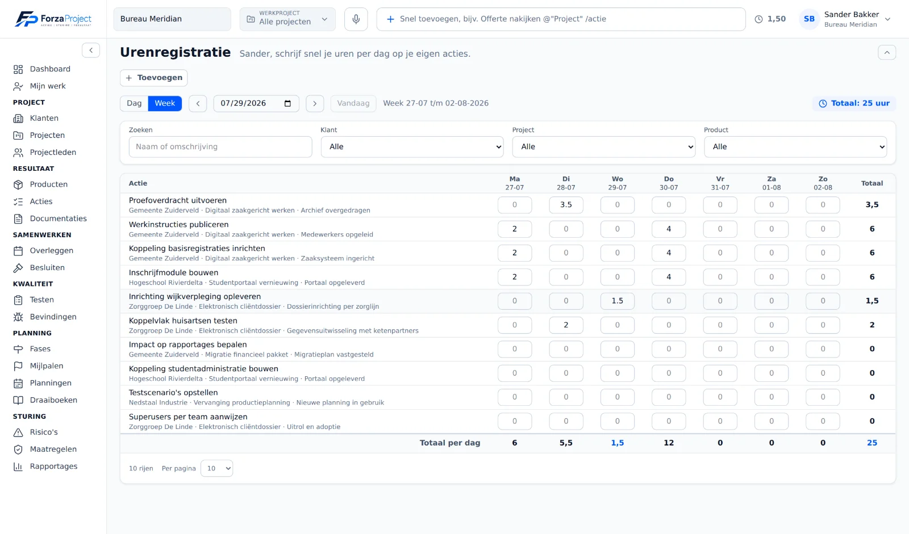Go to the next week
The height and width of the screenshot is (534, 909).
pyautogui.click(x=315, y=103)
